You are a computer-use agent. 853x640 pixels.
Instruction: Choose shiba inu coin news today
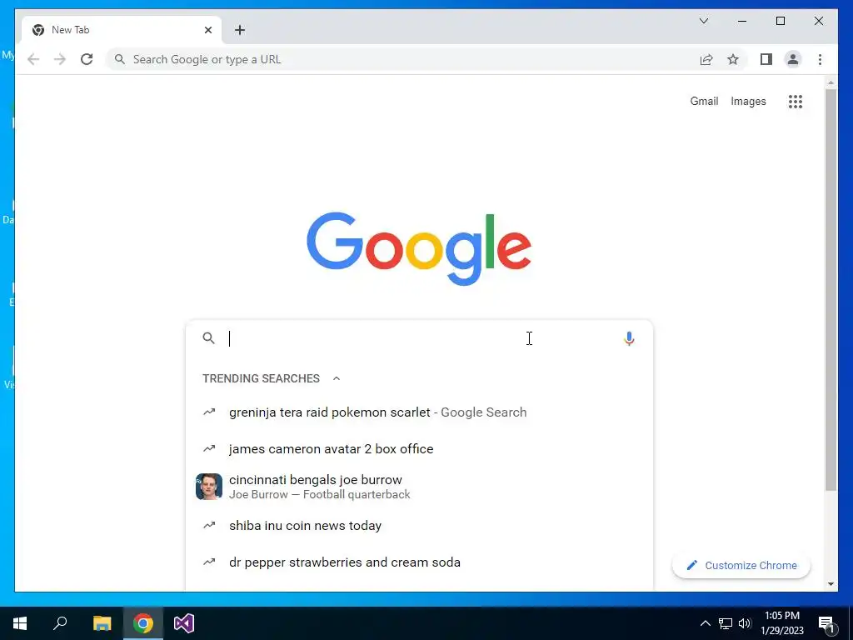(x=419, y=526)
